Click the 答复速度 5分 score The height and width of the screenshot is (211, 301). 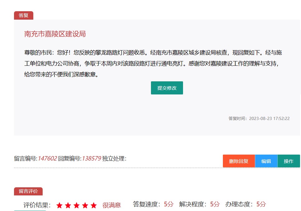click(168, 204)
